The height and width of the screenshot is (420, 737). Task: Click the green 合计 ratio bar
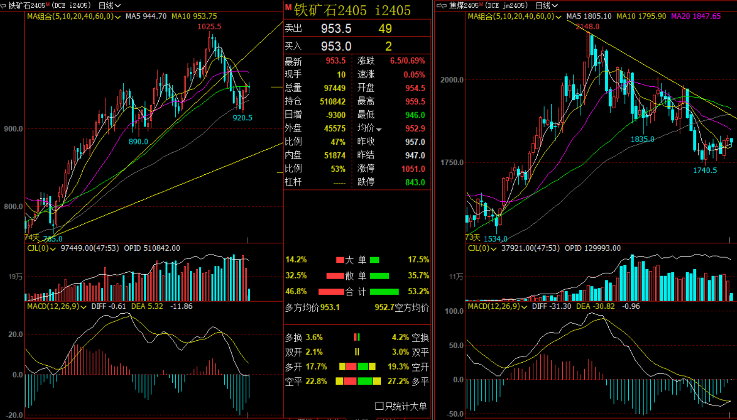tap(384, 292)
